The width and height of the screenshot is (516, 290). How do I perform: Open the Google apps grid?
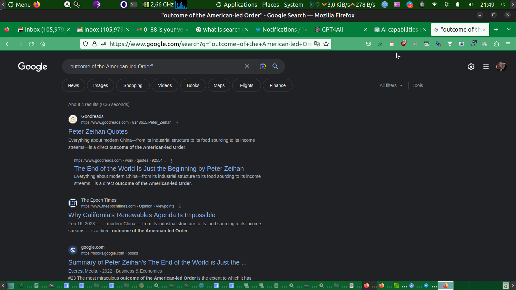point(486,67)
